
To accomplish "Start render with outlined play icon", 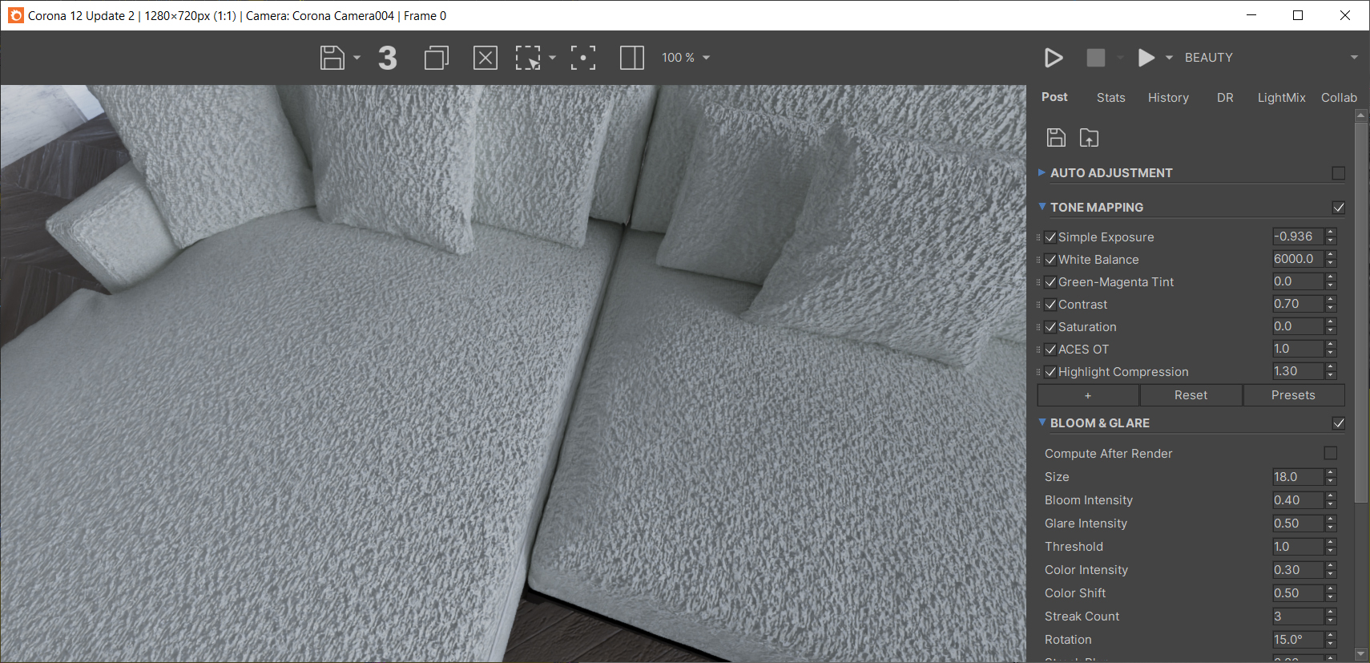I will (1054, 58).
